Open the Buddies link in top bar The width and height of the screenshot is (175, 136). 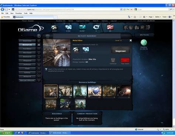tap(61, 21)
